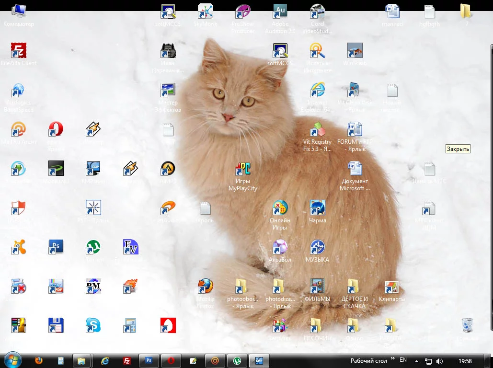
Task: Open the uTorrent taskbar button
Action: tap(237, 361)
